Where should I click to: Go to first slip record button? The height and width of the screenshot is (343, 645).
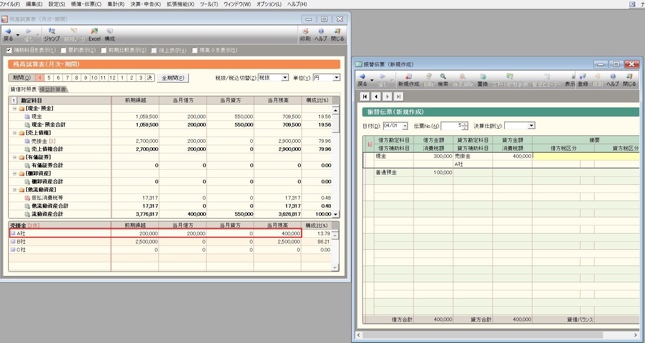(x=365, y=96)
